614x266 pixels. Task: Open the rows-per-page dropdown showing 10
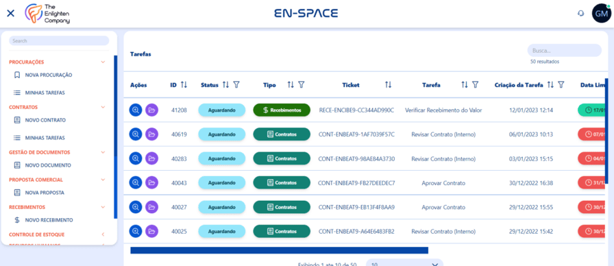click(x=404, y=263)
